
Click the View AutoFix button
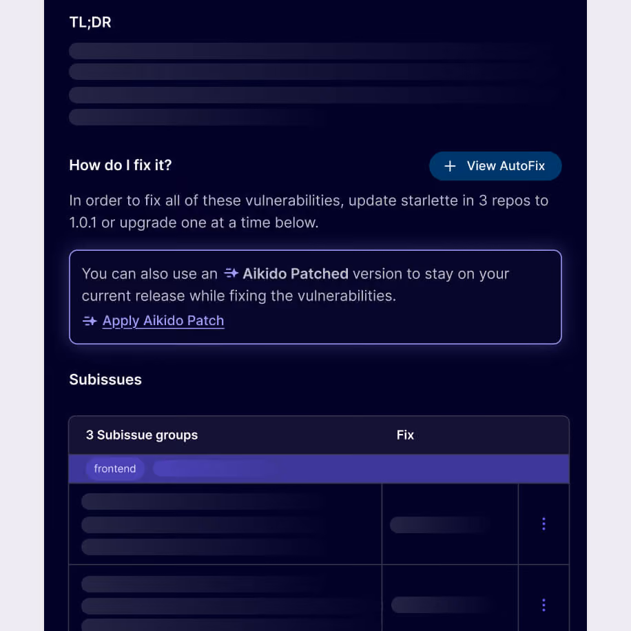click(495, 166)
